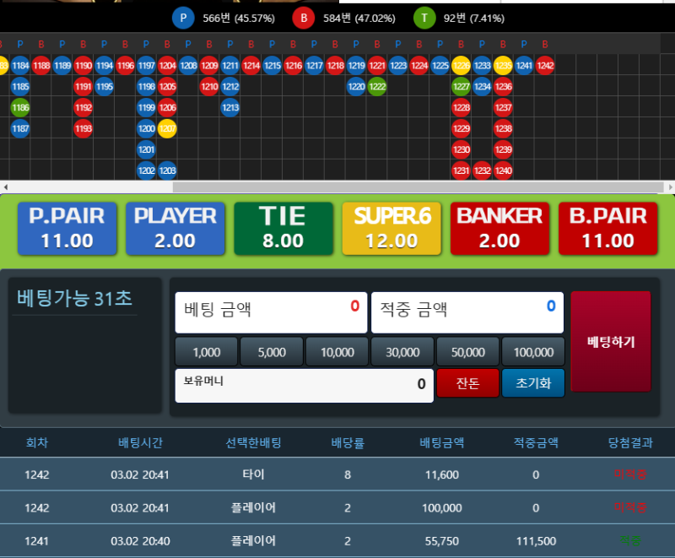The width and height of the screenshot is (675, 558).
Task: Click the 111,500 winnings cell
Action: pos(536,541)
